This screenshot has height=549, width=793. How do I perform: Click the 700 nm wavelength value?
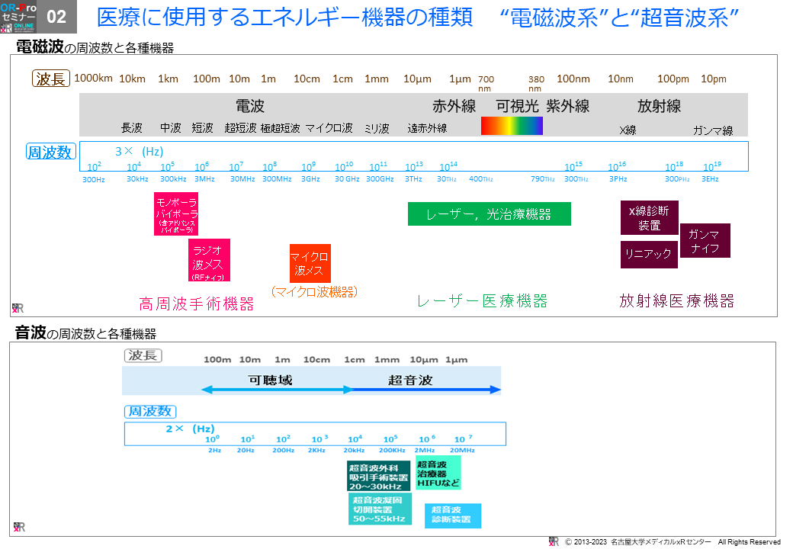coord(486,83)
